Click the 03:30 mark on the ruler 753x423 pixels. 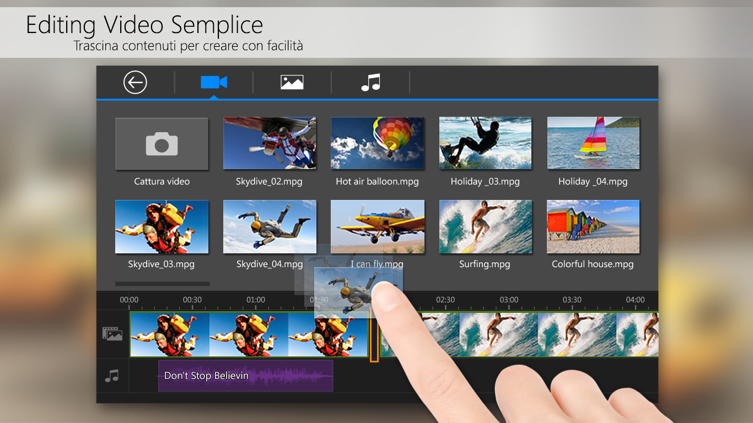(x=572, y=300)
